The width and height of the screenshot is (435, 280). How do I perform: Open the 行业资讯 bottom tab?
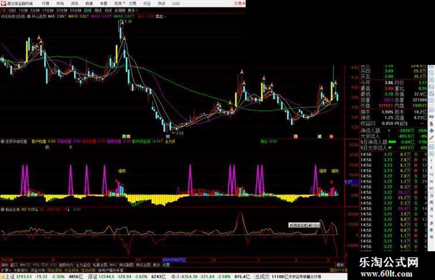tap(71, 270)
